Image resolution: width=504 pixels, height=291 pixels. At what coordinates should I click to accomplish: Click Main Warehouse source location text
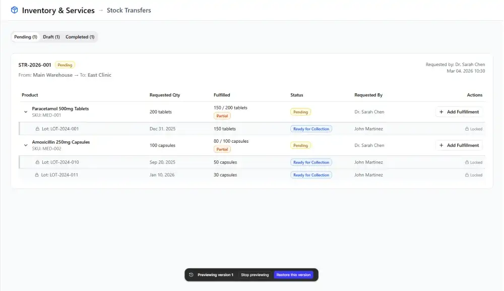[53, 75]
